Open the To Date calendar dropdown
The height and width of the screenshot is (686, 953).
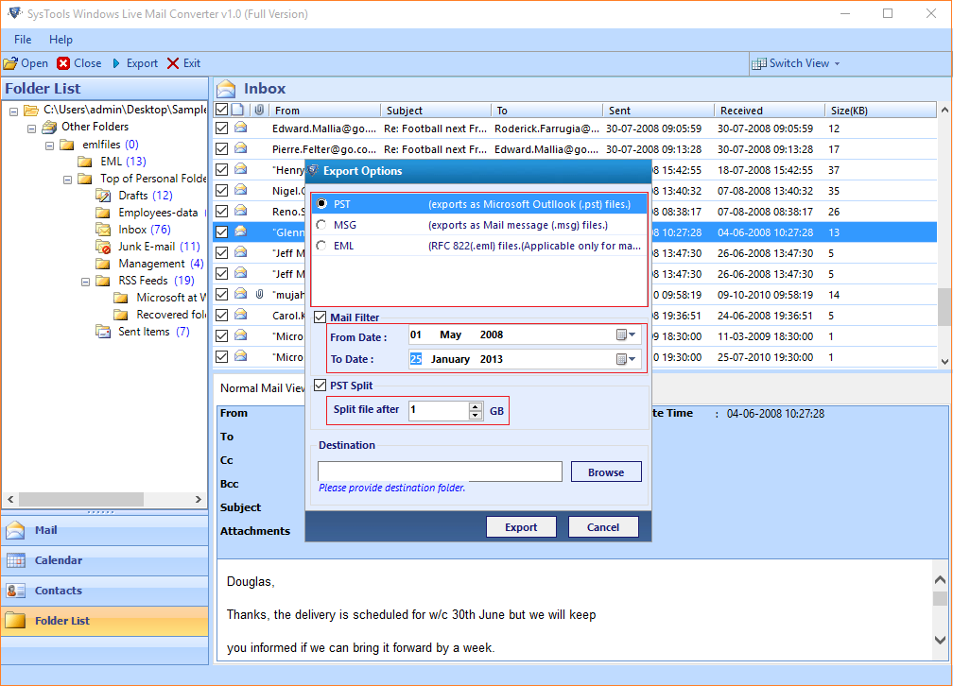[626, 359]
